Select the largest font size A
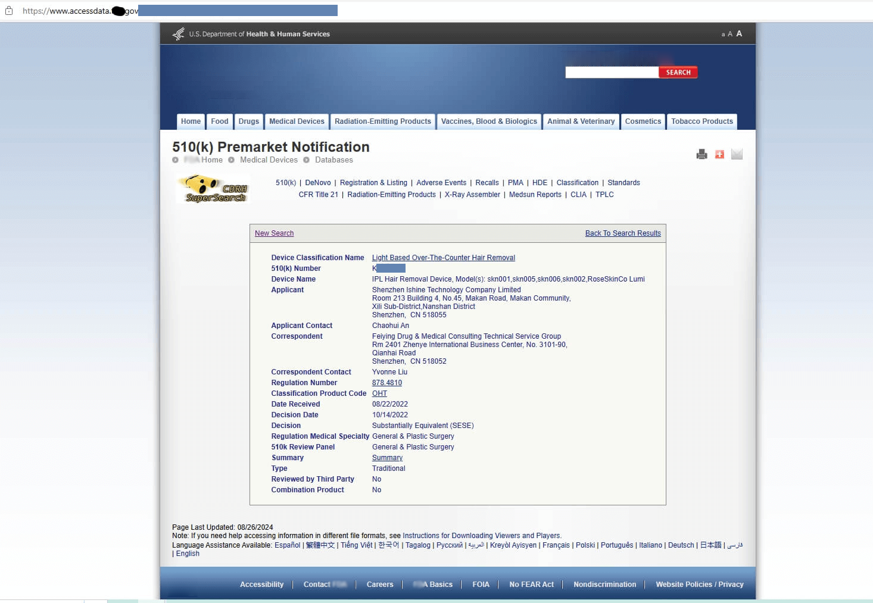The image size is (873, 603). [x=739, y=34]
